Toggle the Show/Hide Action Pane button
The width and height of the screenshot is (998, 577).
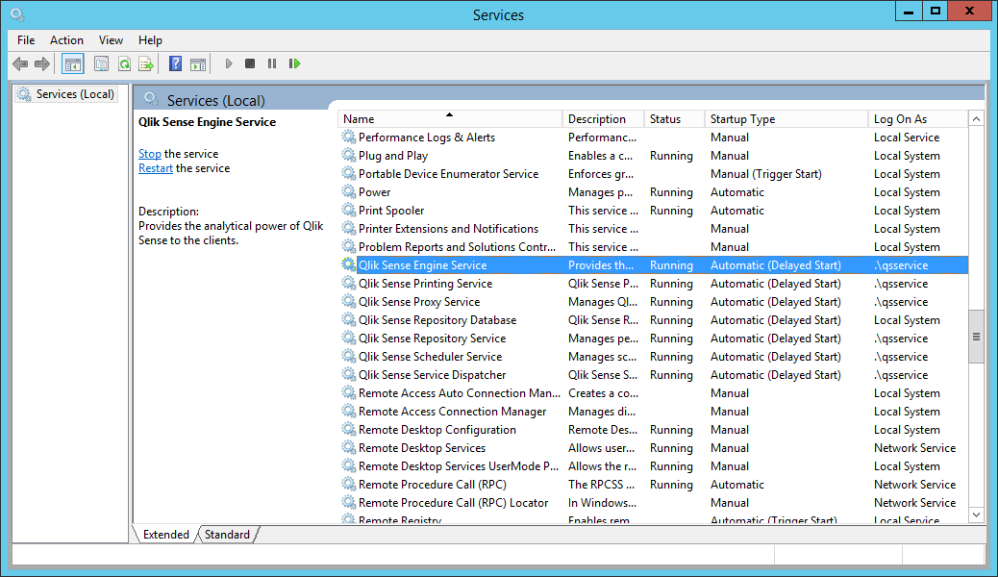point(197,64)
